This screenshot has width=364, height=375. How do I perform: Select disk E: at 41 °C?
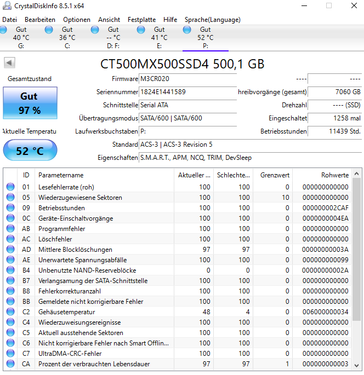click(x=159, y=38)
